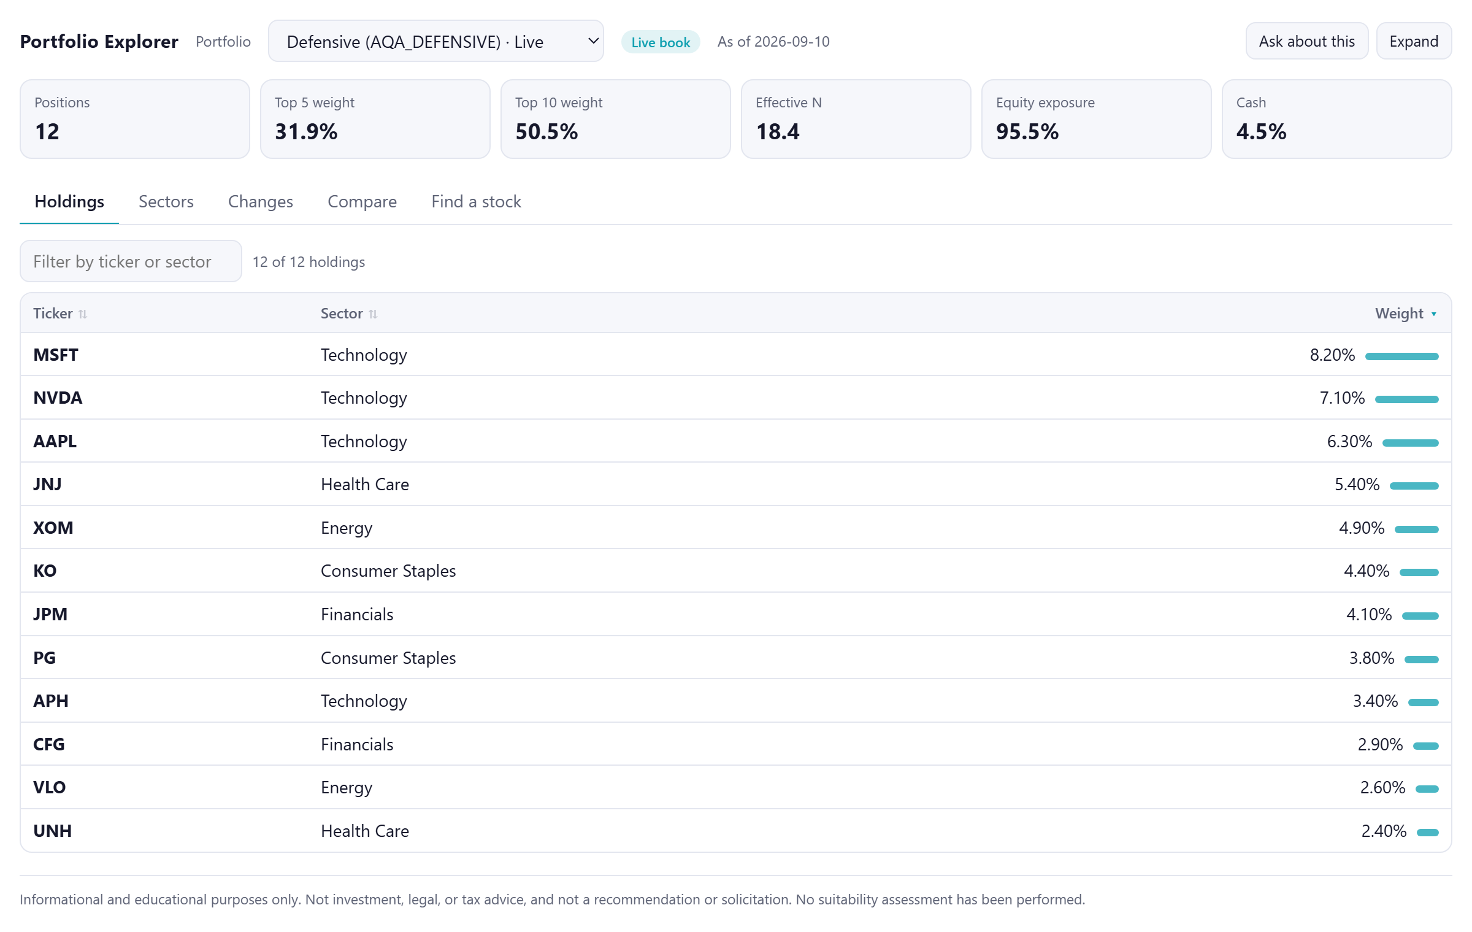Click the Consumer Staples sector for KO
Screen dimensions: 1472x932
(388, 571)
